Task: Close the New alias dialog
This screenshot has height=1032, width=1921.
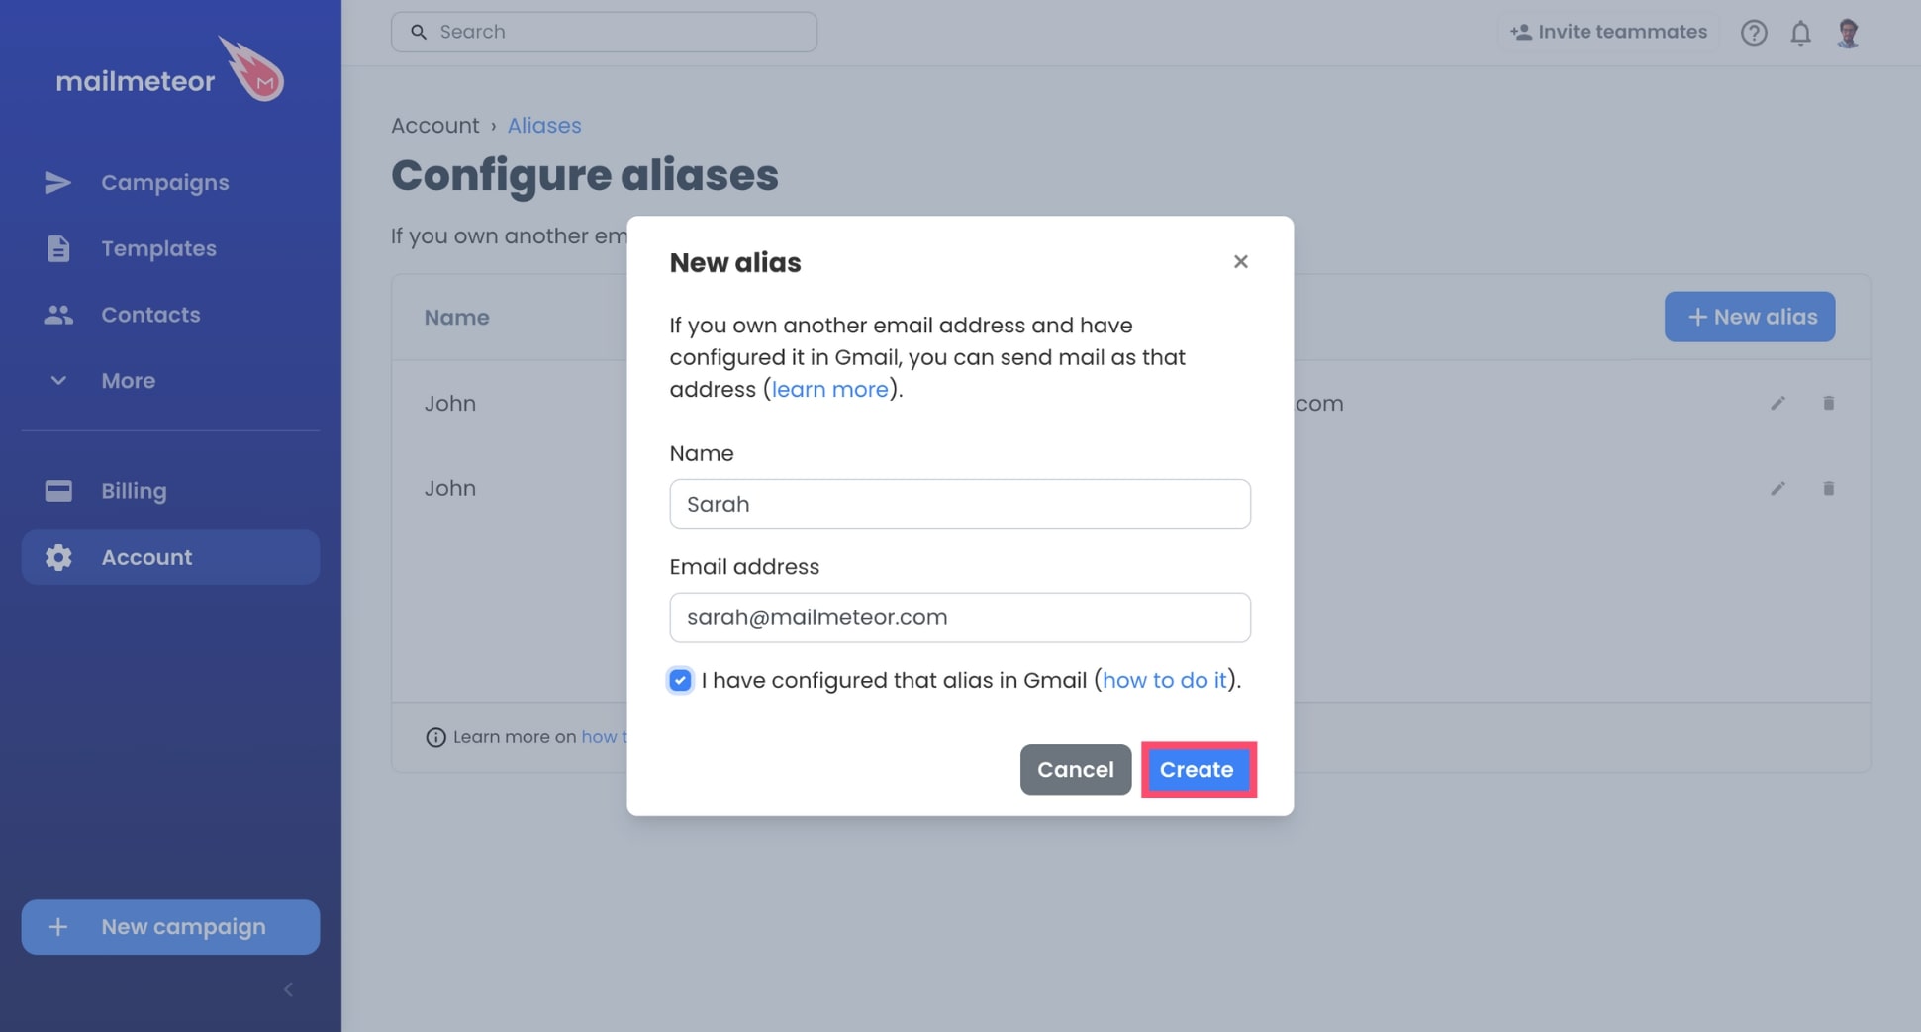Action: (x=1240, y=261)
